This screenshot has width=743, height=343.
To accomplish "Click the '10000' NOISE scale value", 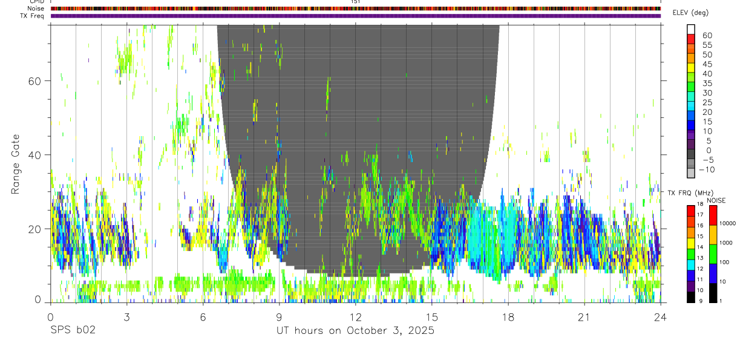I will coord(727,224).
